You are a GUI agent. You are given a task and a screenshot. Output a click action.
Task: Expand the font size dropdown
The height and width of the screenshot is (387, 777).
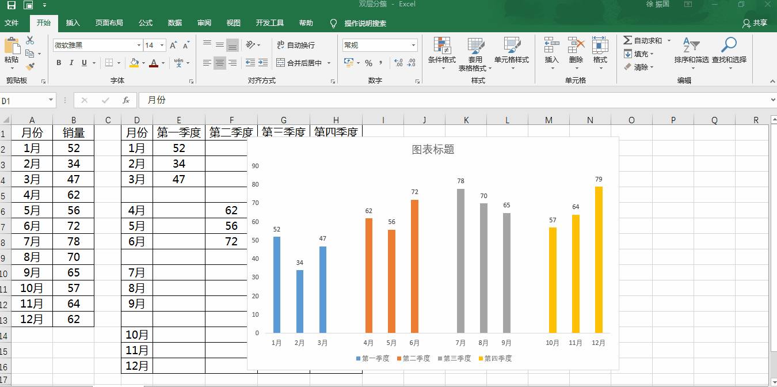tap(162, 45)
